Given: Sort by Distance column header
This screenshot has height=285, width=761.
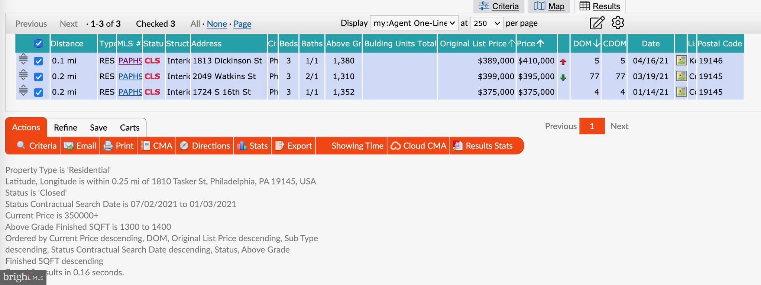Looking at the screenshot, I should tap(73, 43).
